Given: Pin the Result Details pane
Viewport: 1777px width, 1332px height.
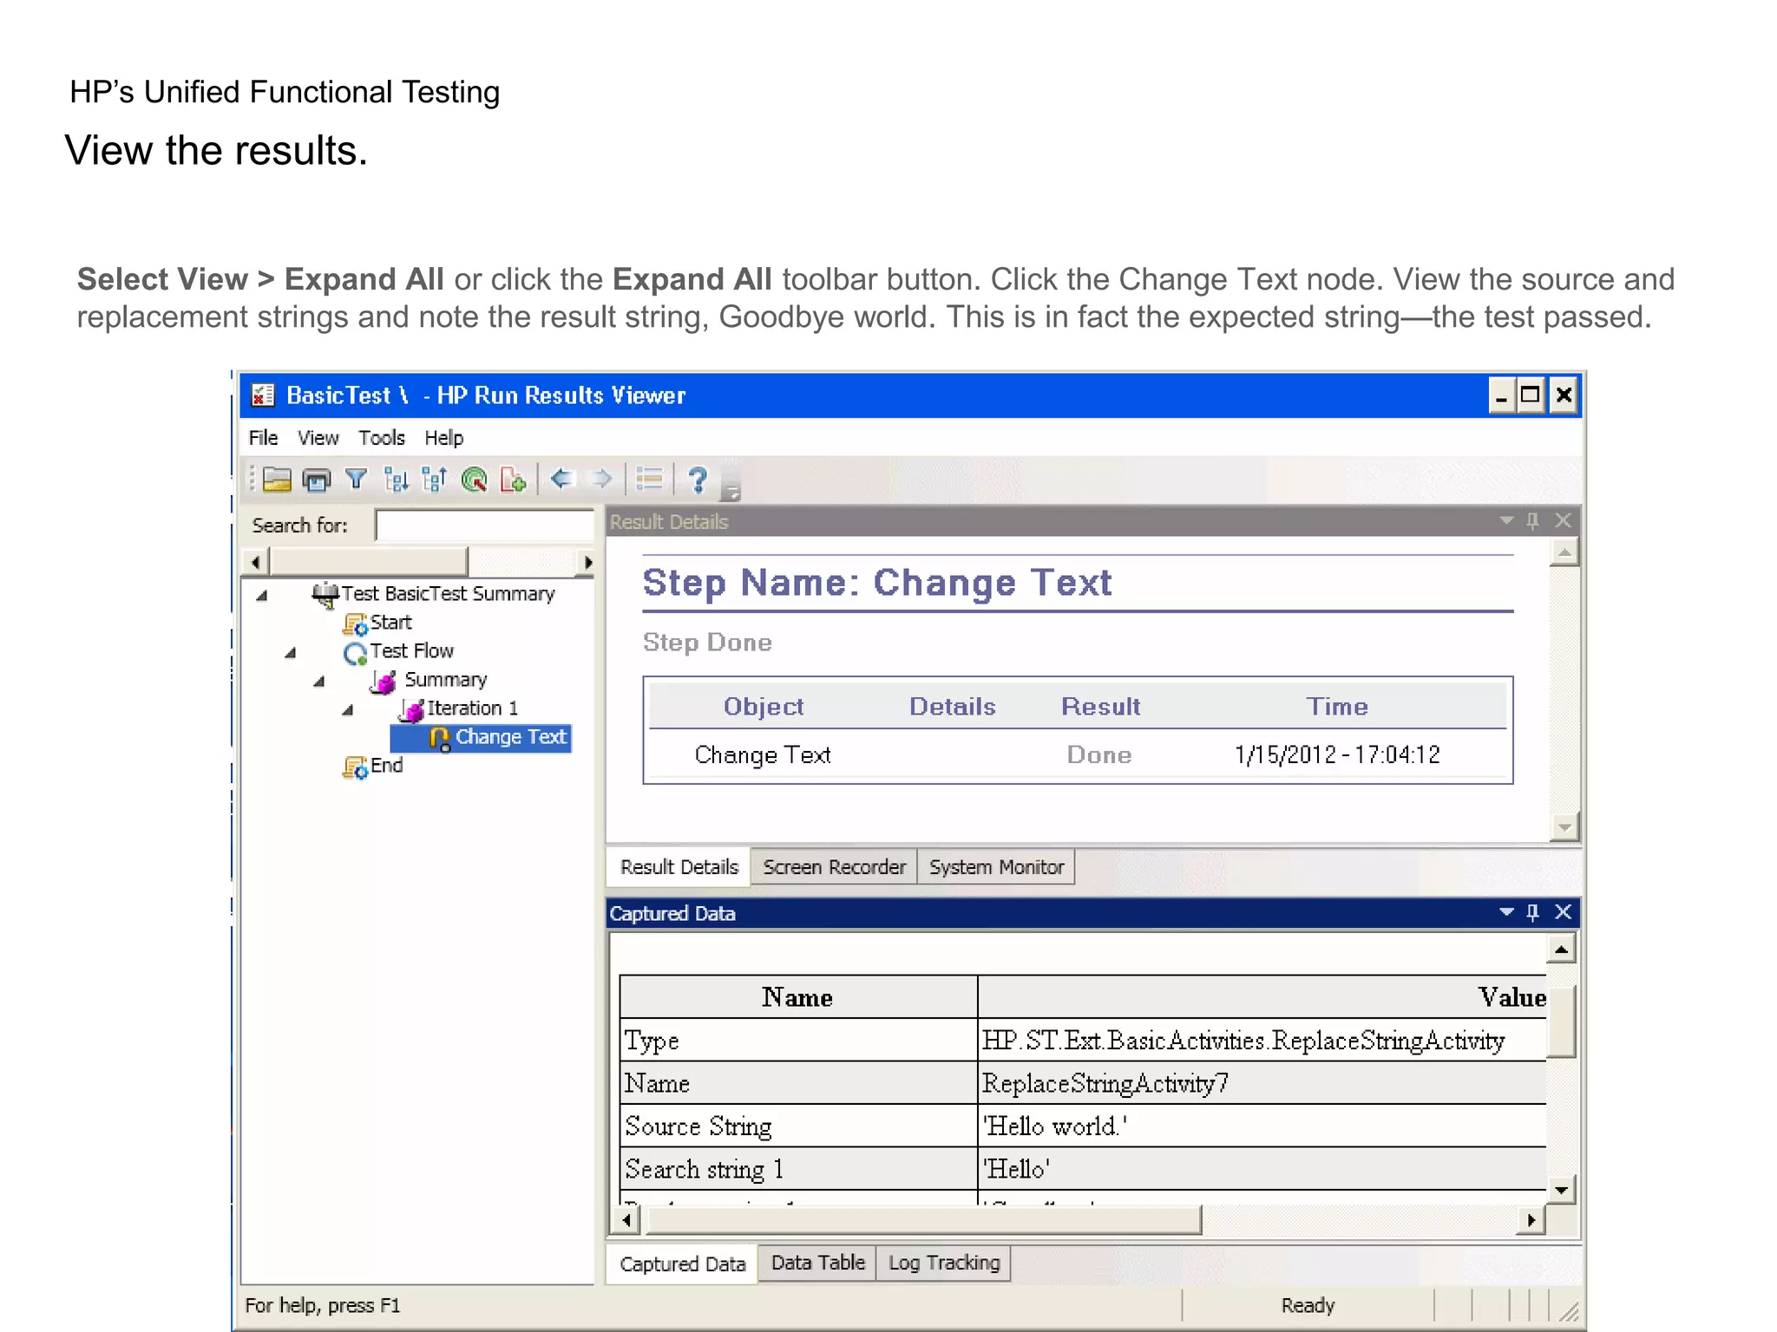Looking at the screenshot, I should tap(1532, 520).
